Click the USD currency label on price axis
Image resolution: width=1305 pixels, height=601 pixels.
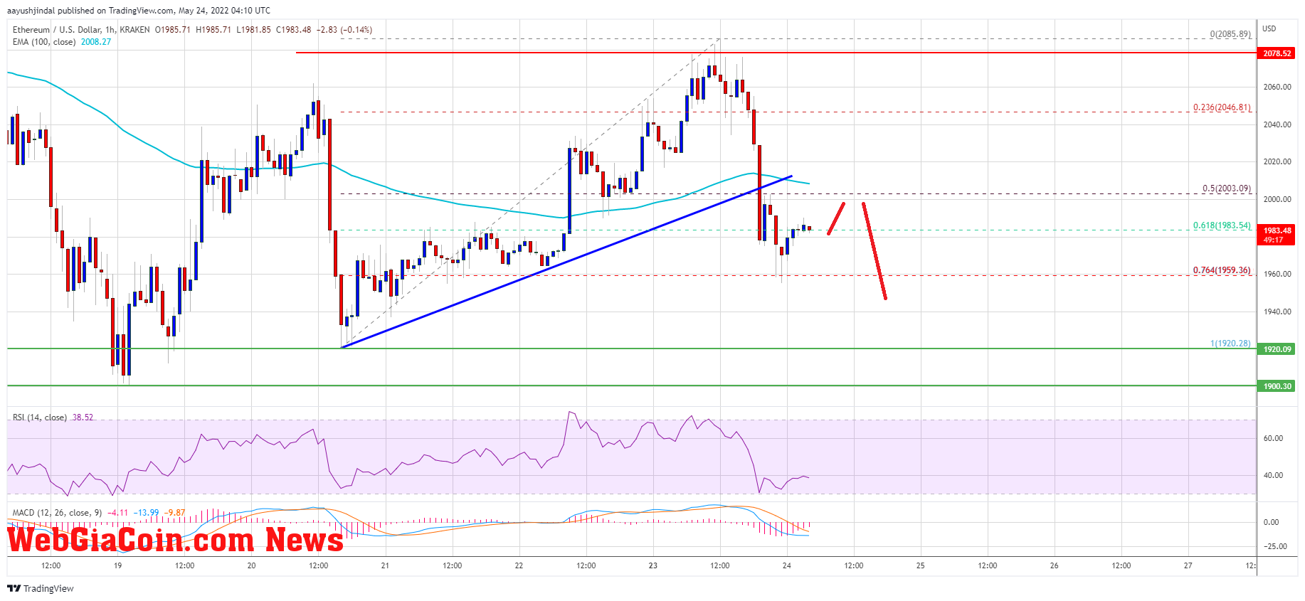point(1269,28)
